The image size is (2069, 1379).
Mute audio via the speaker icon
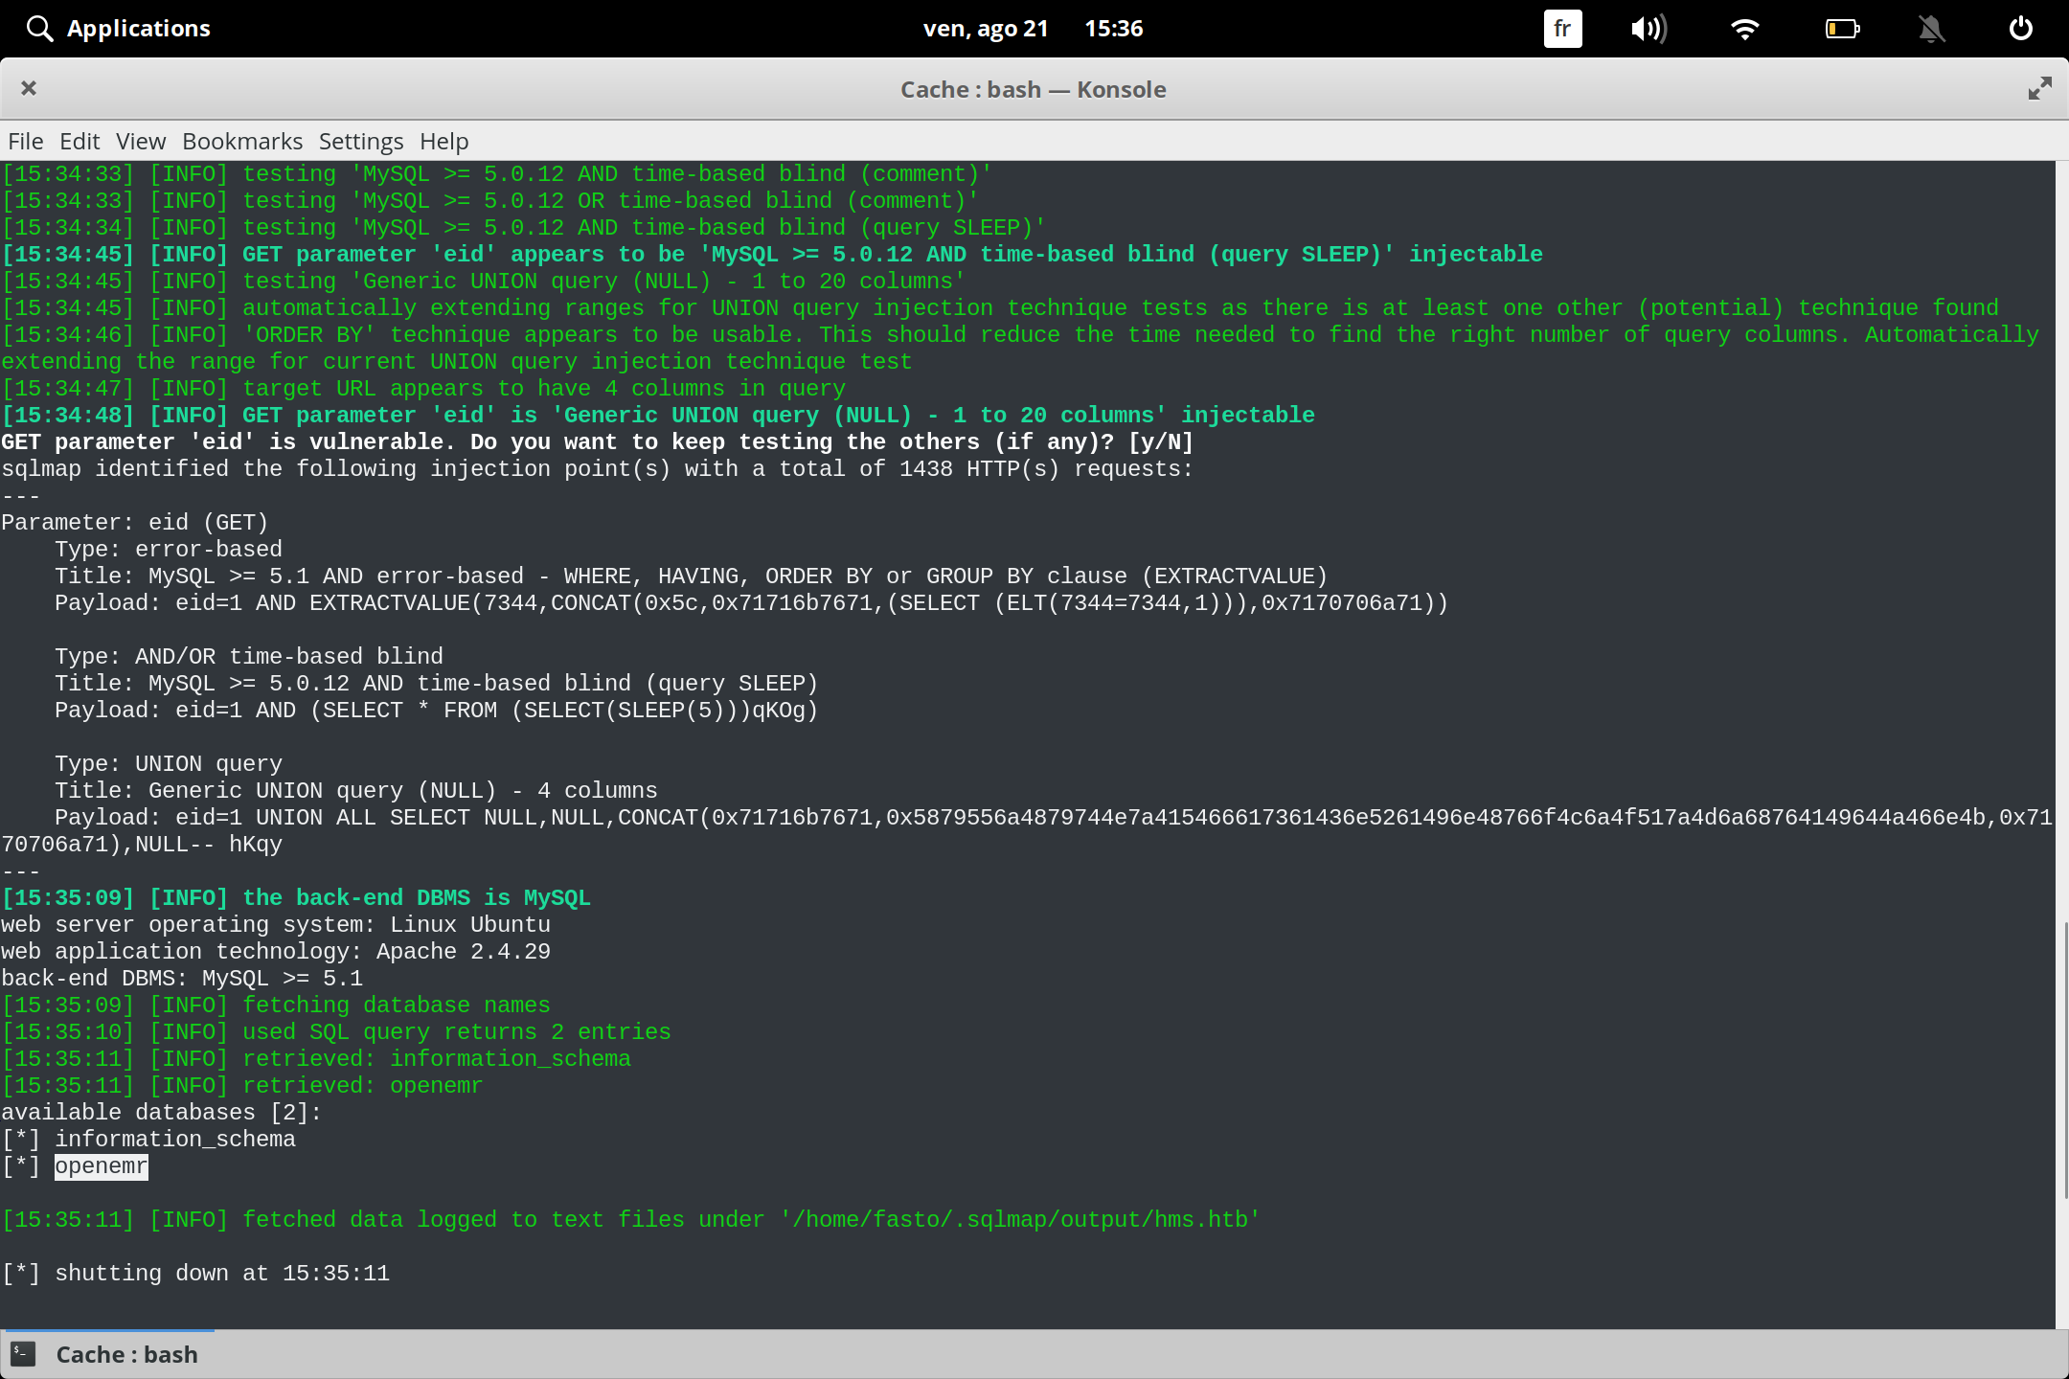(1648, 28)
